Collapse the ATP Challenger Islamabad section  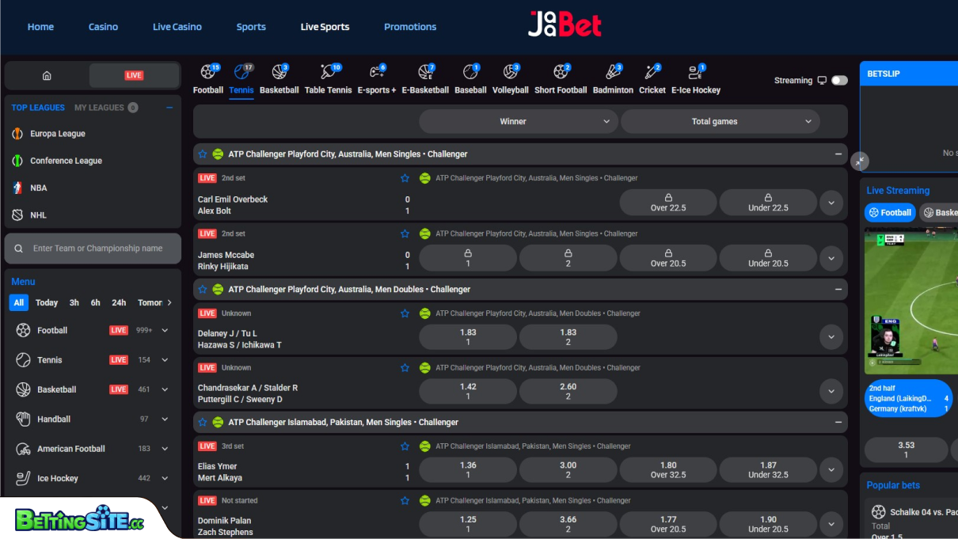[x=837, y=422]
